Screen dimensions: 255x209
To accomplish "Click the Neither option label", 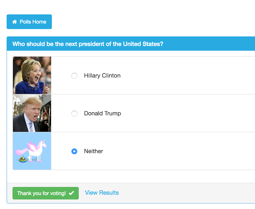I will click(93, 151).
